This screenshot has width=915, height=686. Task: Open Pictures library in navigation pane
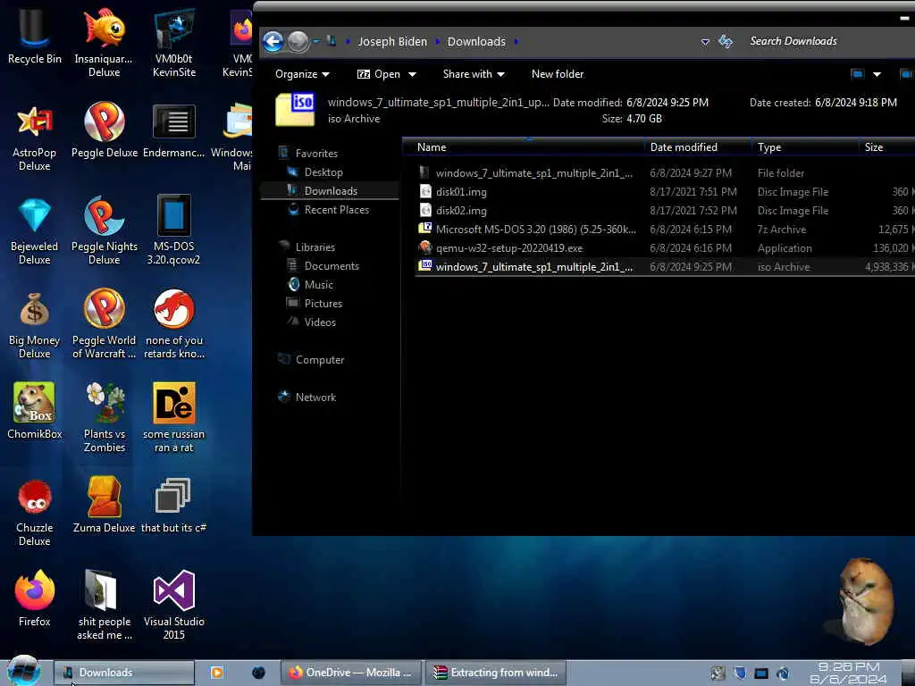[323, 304]
